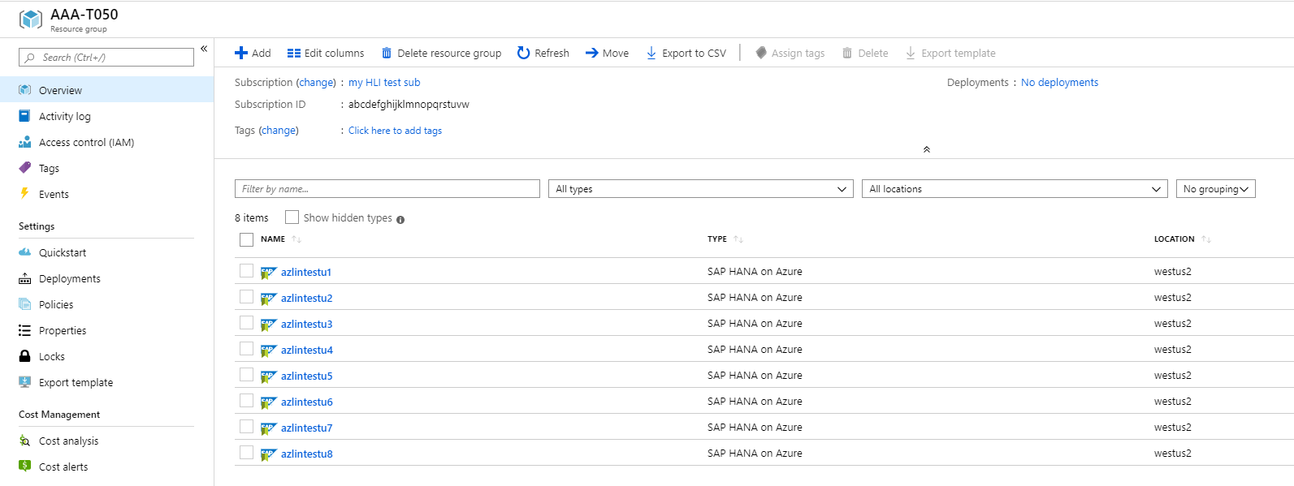Image resolution: width=1294 pixels, height=486 pixels.
Task: Click change link next to Tags
Action: (279, 131)
